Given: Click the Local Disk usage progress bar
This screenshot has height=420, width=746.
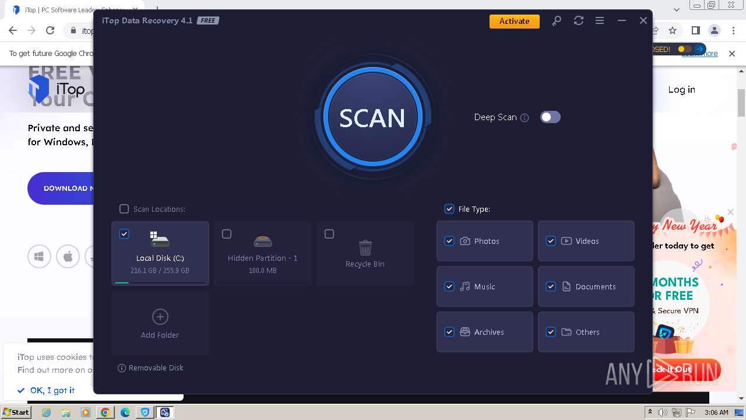Looking at the screenshot, I should click(160, 282).
